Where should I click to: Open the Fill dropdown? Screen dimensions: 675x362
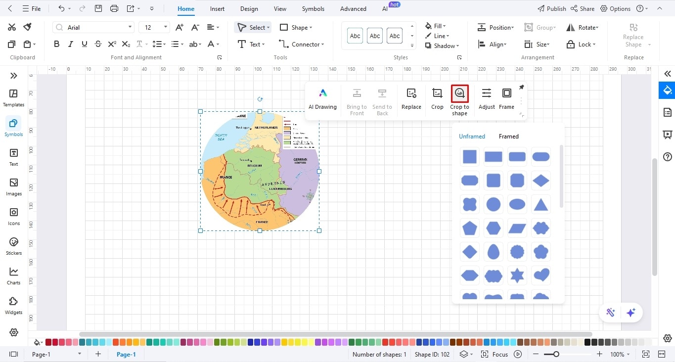pos(435,26)
